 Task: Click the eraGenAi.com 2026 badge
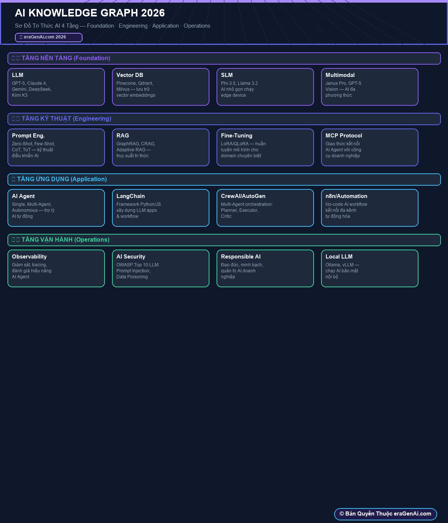click(49, 37)
